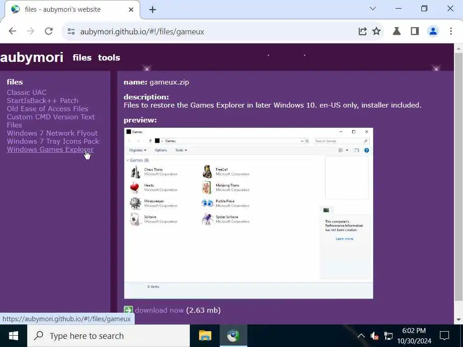Click the scrollbar down arrow
This screenshot has width=463, height=347.
tap(458, 319)
